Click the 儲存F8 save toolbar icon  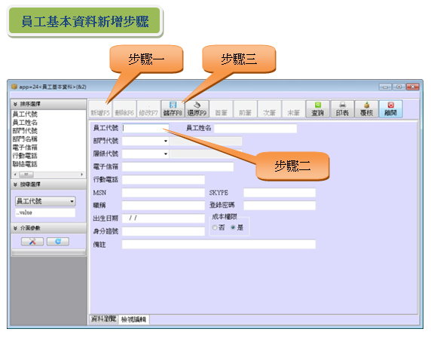point(173,109)
